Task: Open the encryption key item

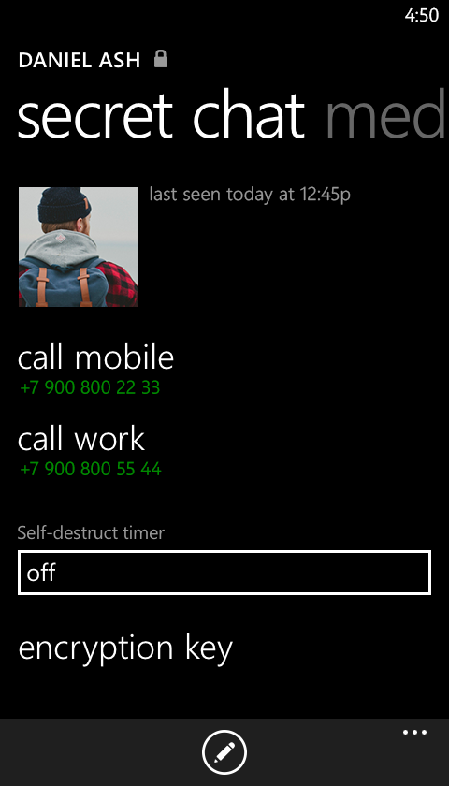Action: tap(125, 648)
